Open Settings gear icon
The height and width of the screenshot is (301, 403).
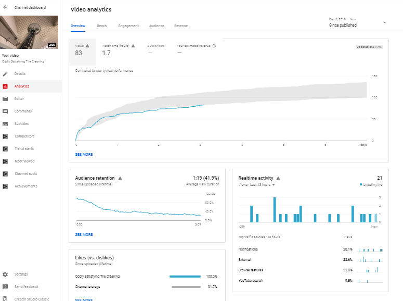(5, 274)
